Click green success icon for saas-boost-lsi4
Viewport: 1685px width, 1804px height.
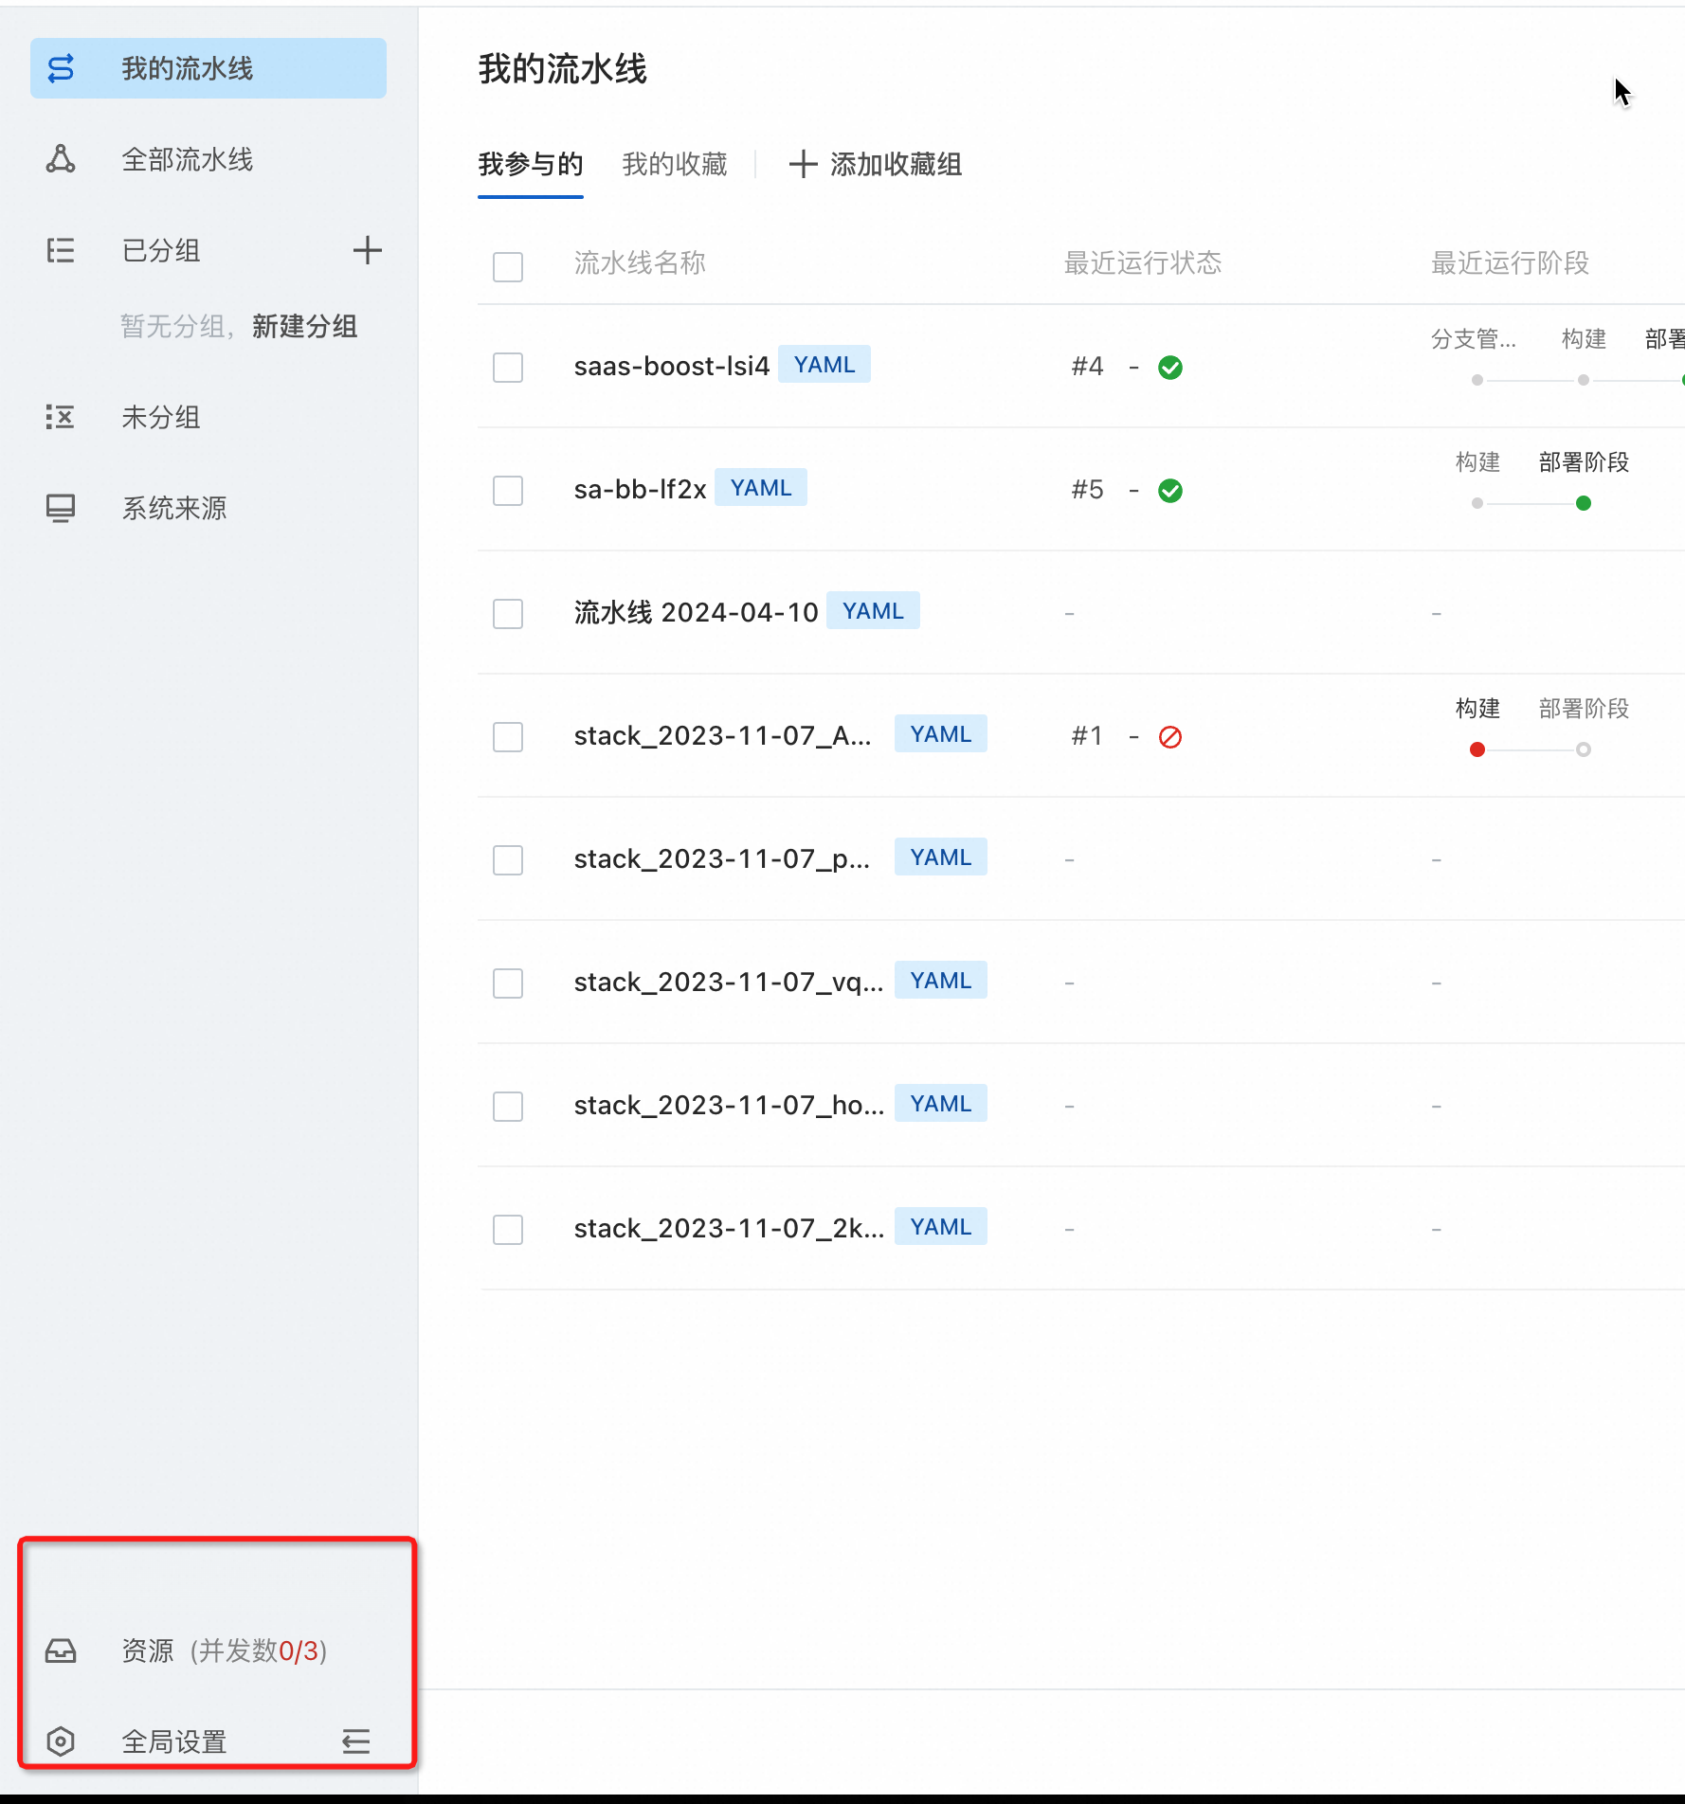pyautogui.click(x=1170, y=368)
